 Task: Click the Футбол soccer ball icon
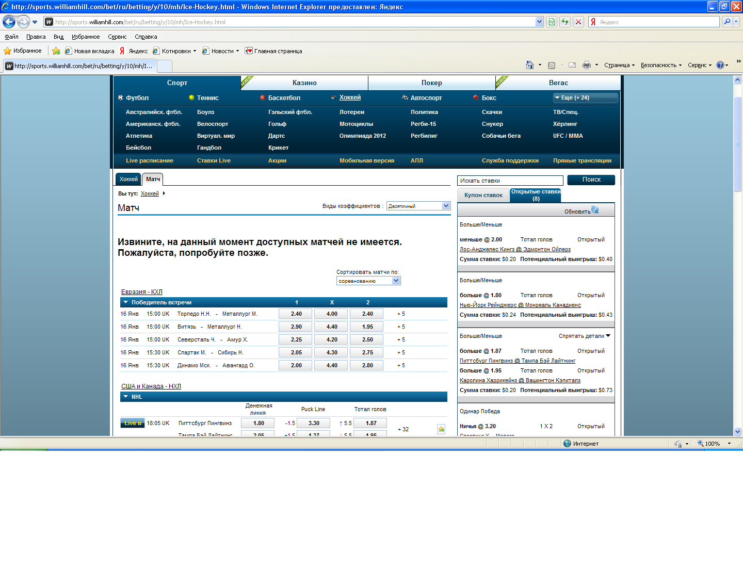[121, 98]
